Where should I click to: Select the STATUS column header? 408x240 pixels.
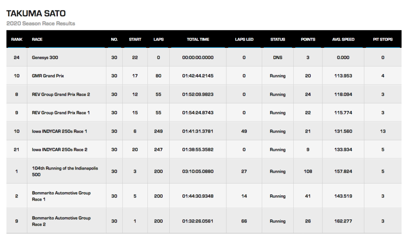point(278,39)
